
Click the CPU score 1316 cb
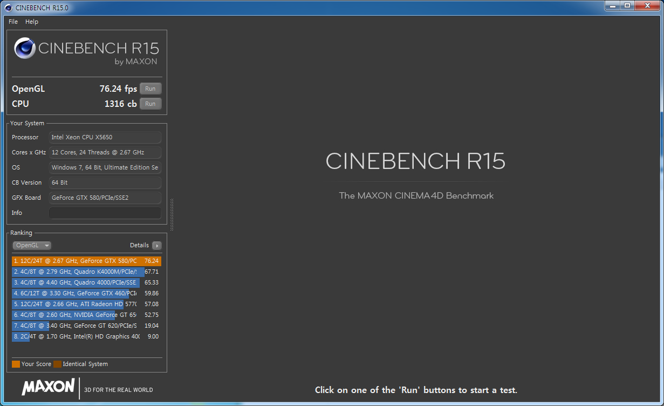click(x=120, y=104)
